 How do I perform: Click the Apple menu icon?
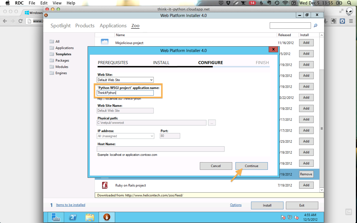click(x=8, y=3)
